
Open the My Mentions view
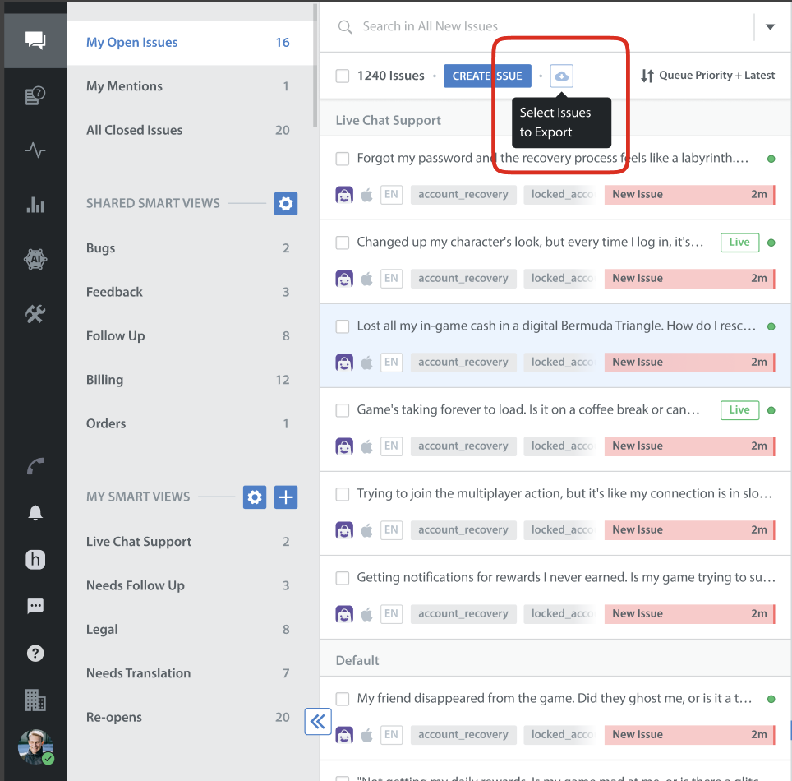124,86
